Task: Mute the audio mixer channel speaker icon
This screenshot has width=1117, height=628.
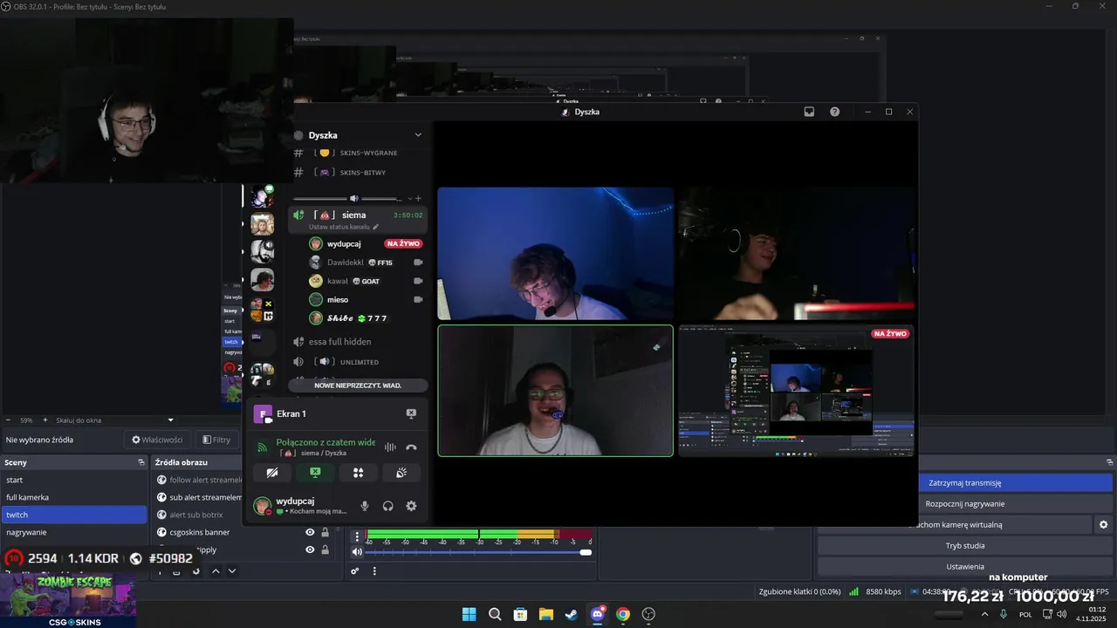Action: (x=357, y=552)
